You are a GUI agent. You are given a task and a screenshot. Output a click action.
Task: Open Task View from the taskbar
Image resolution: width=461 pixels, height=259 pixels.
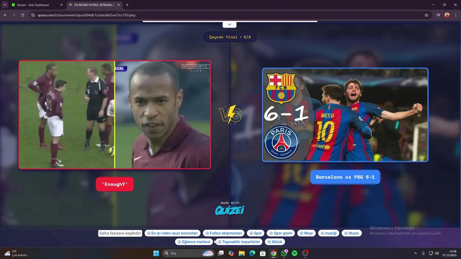[221, 253]
